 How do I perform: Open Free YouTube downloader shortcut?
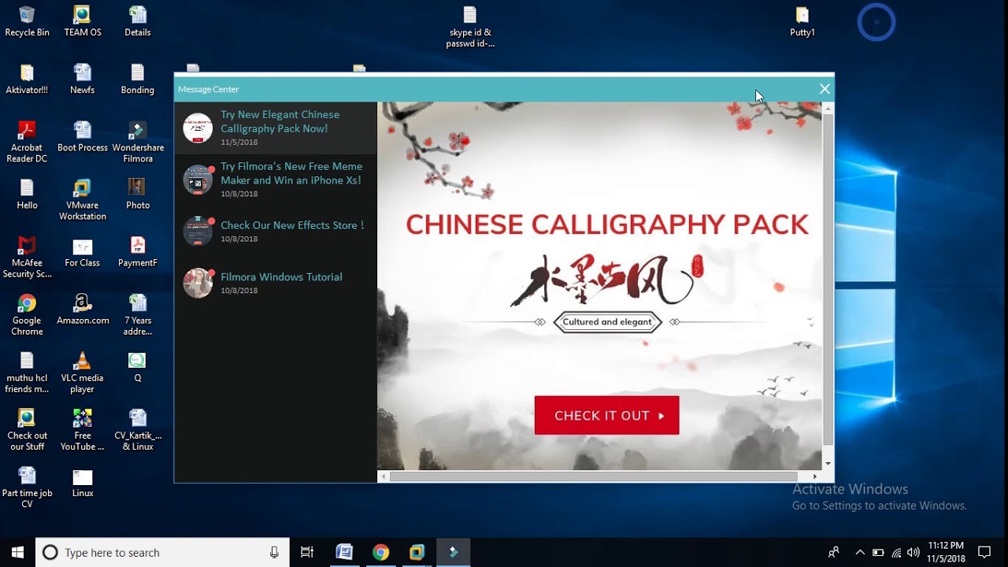[83, 429]
